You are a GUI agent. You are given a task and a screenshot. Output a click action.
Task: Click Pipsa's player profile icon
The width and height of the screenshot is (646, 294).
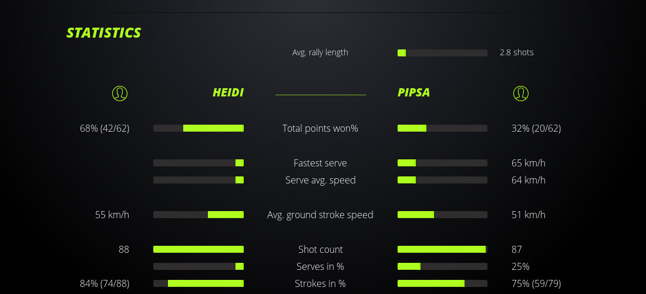point(520,93)
